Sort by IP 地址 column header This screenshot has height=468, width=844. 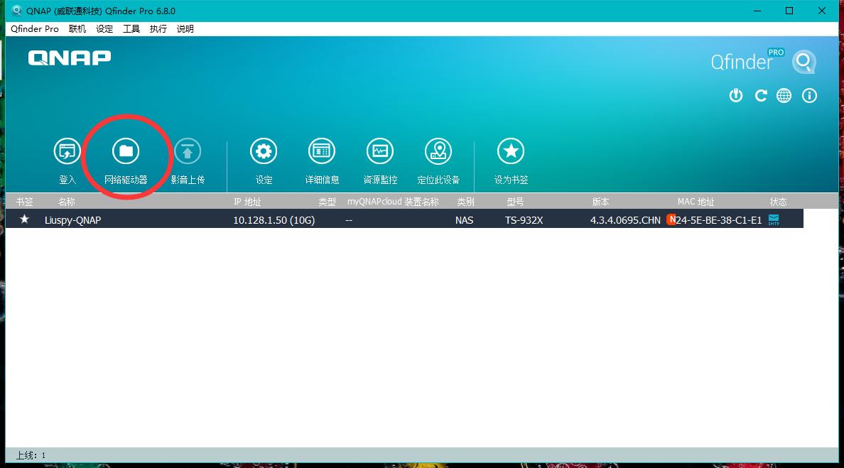pos(247,202)
